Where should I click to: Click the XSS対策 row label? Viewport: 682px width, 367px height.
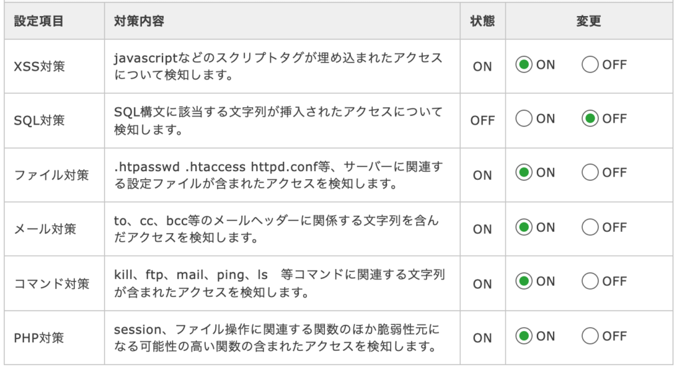coord(39,67)
